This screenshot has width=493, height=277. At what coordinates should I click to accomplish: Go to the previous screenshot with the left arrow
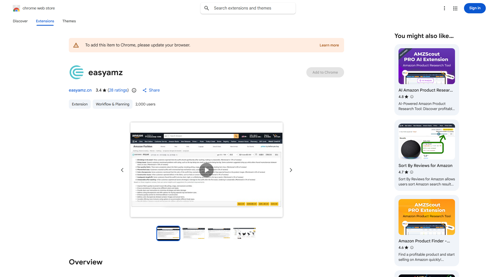coord(122,170)
